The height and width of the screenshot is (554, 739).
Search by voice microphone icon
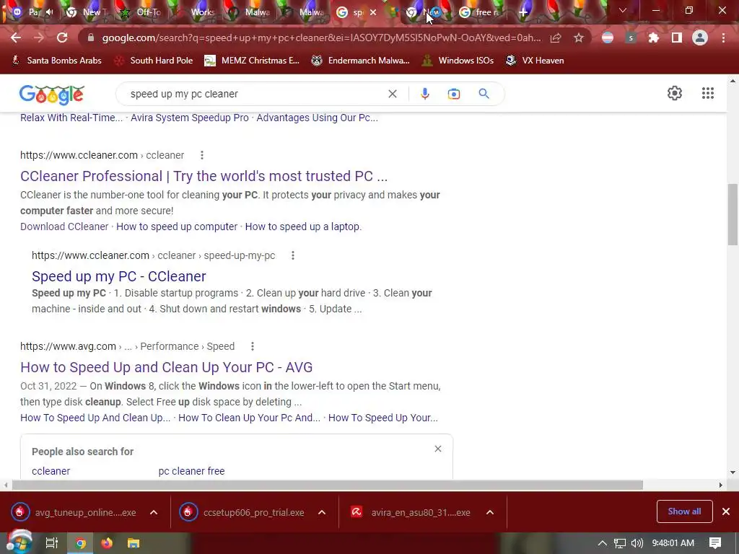(x=424, y=94)
